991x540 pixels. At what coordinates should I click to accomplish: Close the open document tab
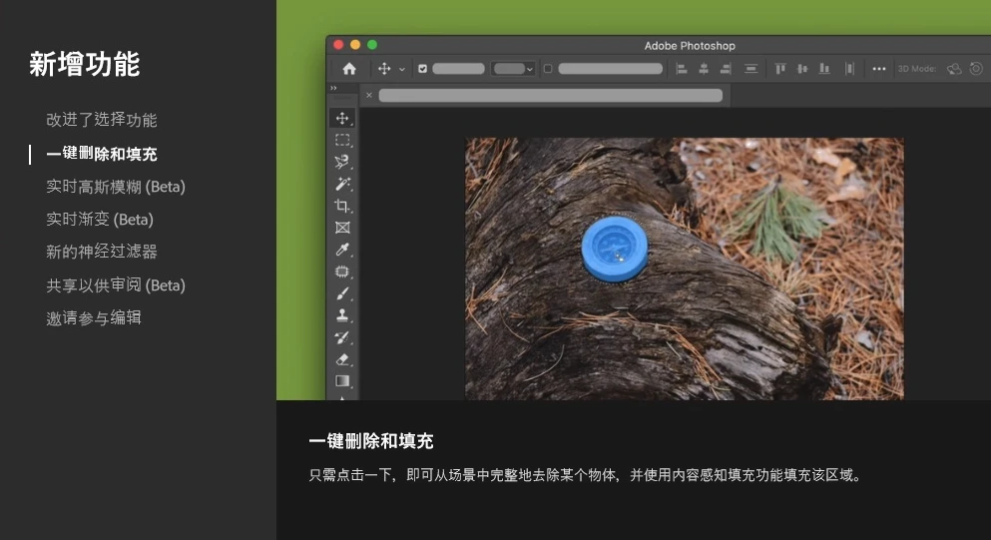click(369, 95)
